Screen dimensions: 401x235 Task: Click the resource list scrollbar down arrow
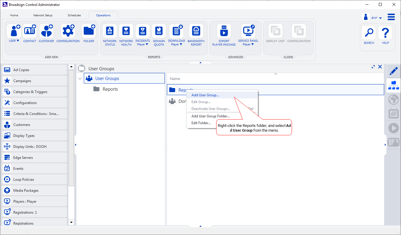[x=71, y=222]
